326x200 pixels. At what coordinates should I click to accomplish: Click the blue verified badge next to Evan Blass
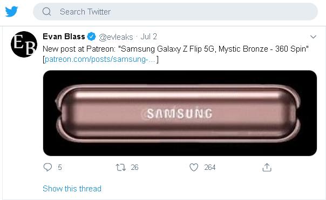click(91, 37)
